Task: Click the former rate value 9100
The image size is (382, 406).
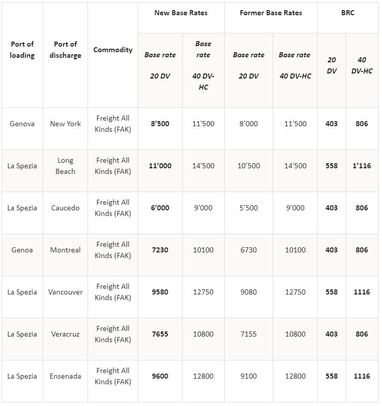Action: click(x=248, y=376)
